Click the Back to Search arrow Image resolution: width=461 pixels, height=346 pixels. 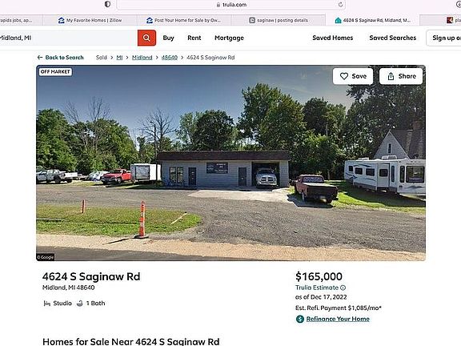40,58
